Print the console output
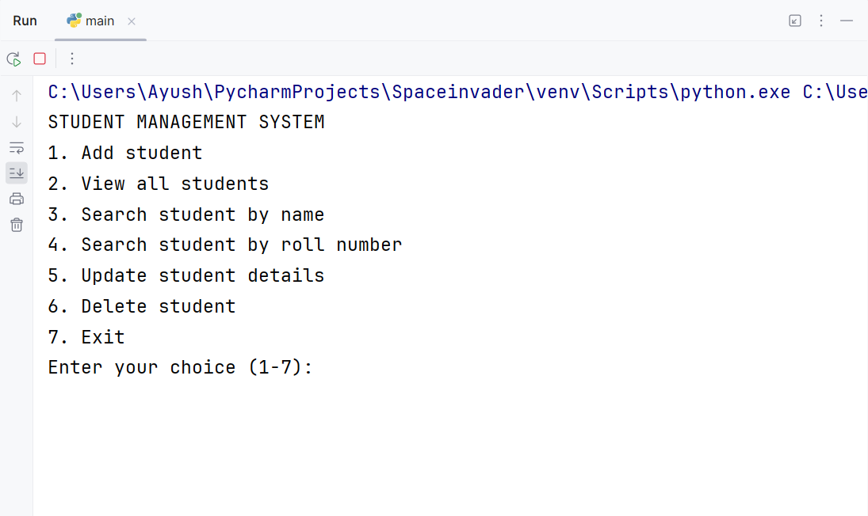The width and height of the screenshot is (868, 516). tap(17, 199)
